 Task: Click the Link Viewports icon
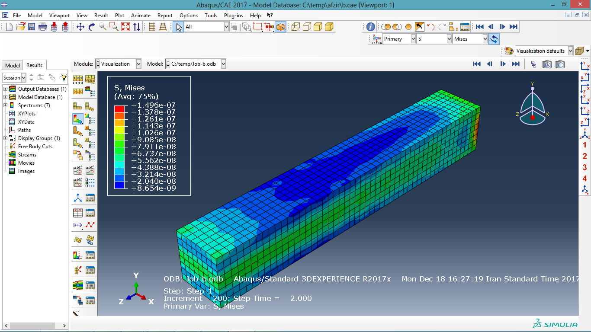pyautogui.click(x=533, y=64)
